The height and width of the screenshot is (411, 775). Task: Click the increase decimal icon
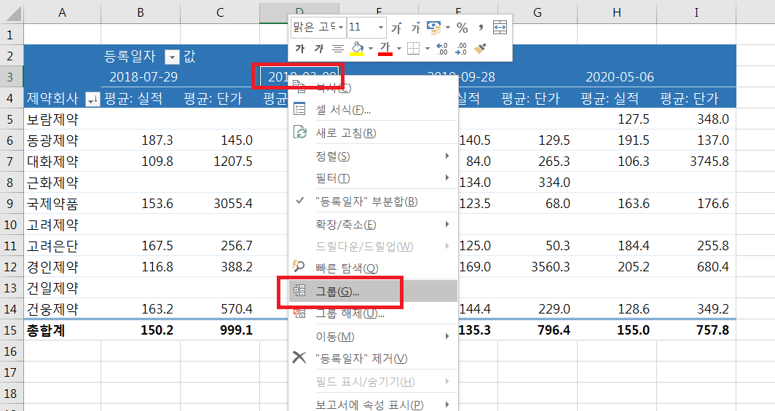click(x=441, y=49)
